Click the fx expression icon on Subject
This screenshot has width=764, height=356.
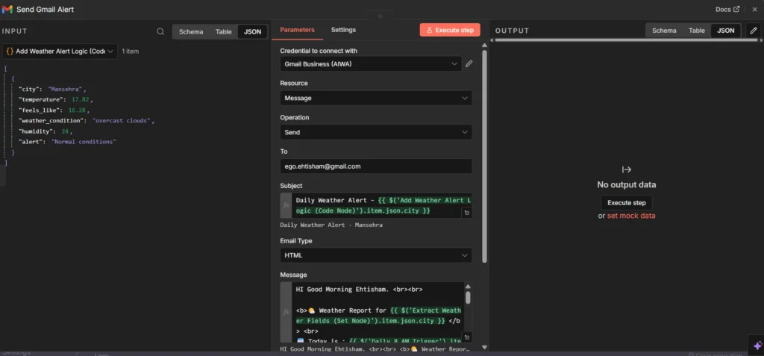tap(285, 204)
